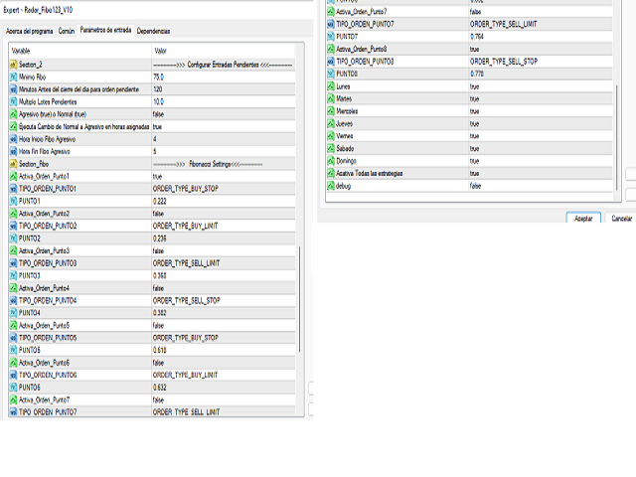Select the Parámetros de entrada tab
The width and height of the screenshot is (636, 477).
pyautogui.click(x=105, y=30)
